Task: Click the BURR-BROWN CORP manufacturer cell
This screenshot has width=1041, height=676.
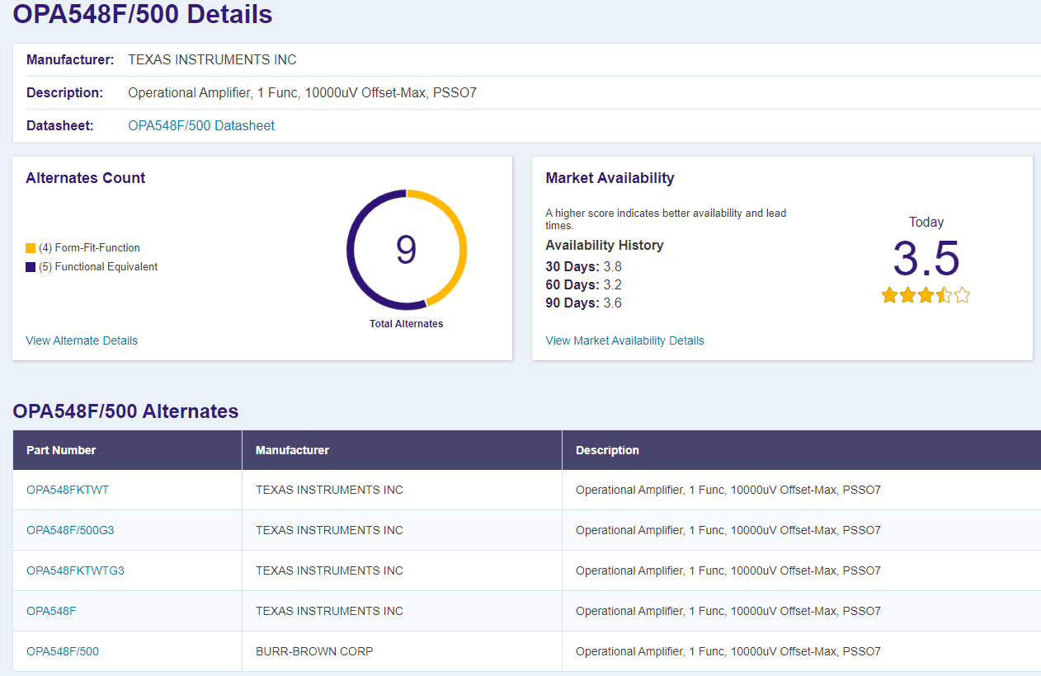Action: (x=402, y=651)
